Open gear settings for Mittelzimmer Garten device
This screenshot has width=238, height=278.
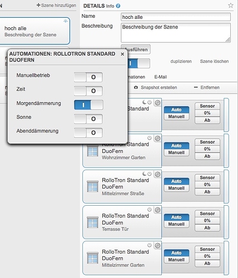pyautogui.click(x=157, y=245)
